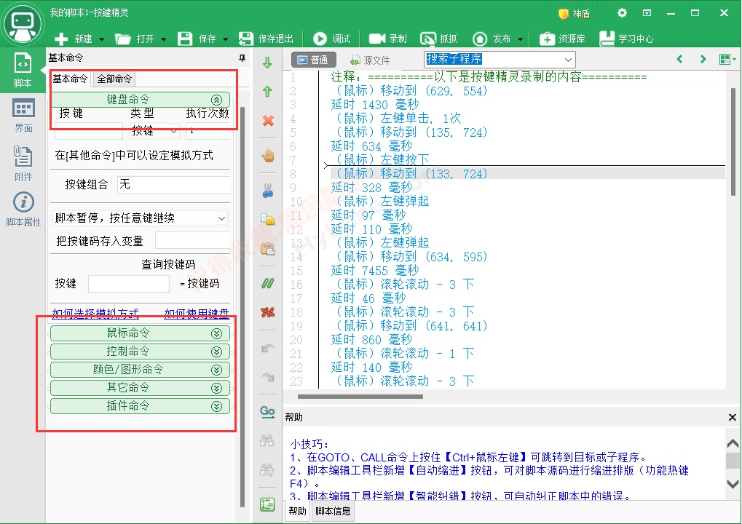Select 脚本 in left sidebar

point(23,71)
